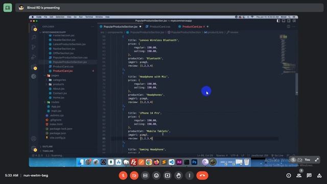Expand the products folder
Image resolution: width=327 pixels, height=184 pixels.
point(58,84)
